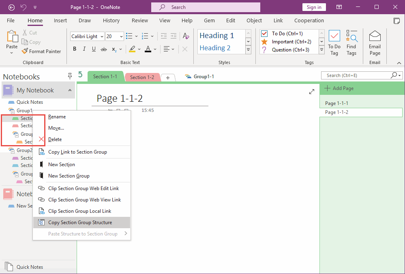The image size is (405, 274).
Task: Open Find Tags
Action: tap(352, 41)
